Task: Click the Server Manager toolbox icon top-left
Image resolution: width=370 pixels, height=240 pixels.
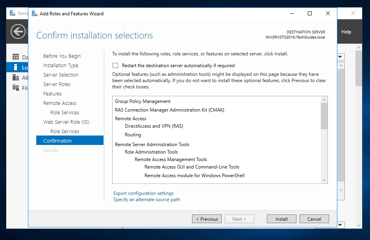Action: (12, 13)
